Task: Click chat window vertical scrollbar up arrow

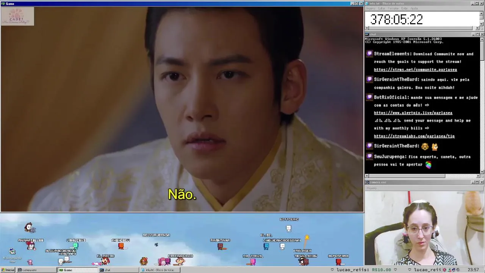Action: coord(482,39)
